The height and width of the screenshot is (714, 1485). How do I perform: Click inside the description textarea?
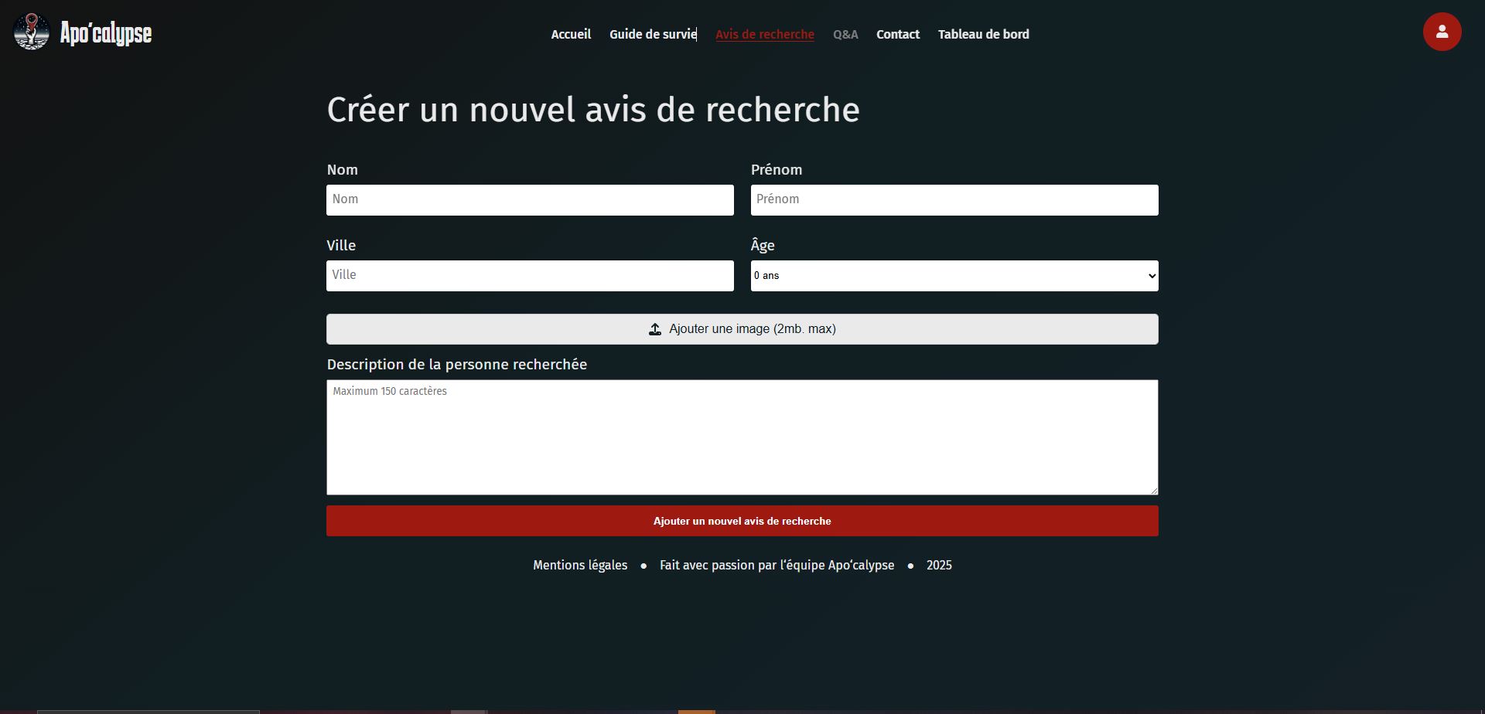pyautogui.click(x=742, y=437)
